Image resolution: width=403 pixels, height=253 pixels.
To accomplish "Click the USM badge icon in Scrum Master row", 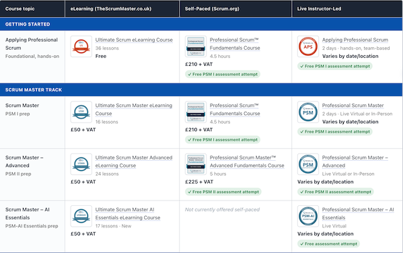I will point(81,112).
